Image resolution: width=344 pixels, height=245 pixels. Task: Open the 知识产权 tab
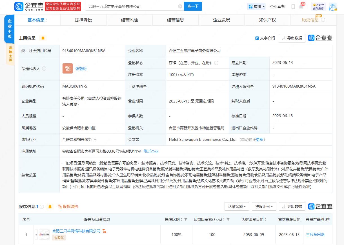[x=267, y=20]
